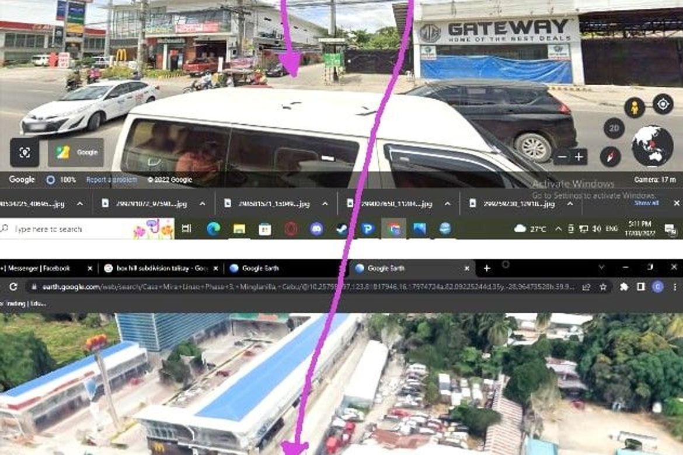Close the box hill subdivision tab
The image size is (683, 455).
tap(215, 268)
